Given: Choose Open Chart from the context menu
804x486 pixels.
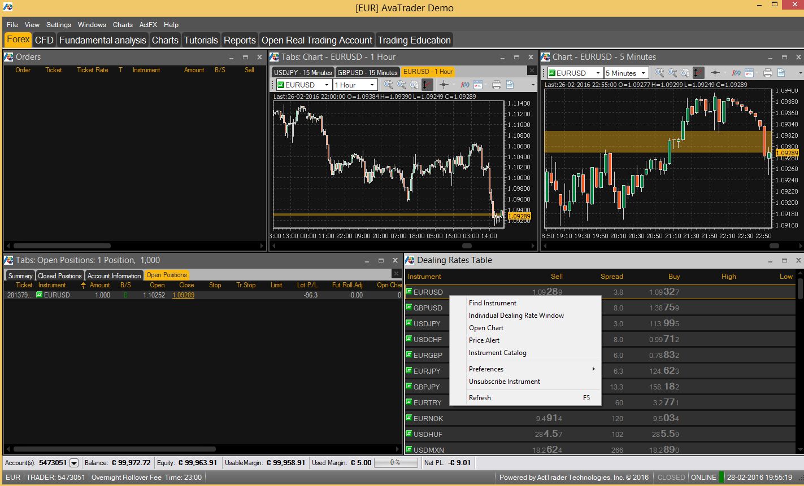Looking at the screenshot, I should [x=486, y=328].
